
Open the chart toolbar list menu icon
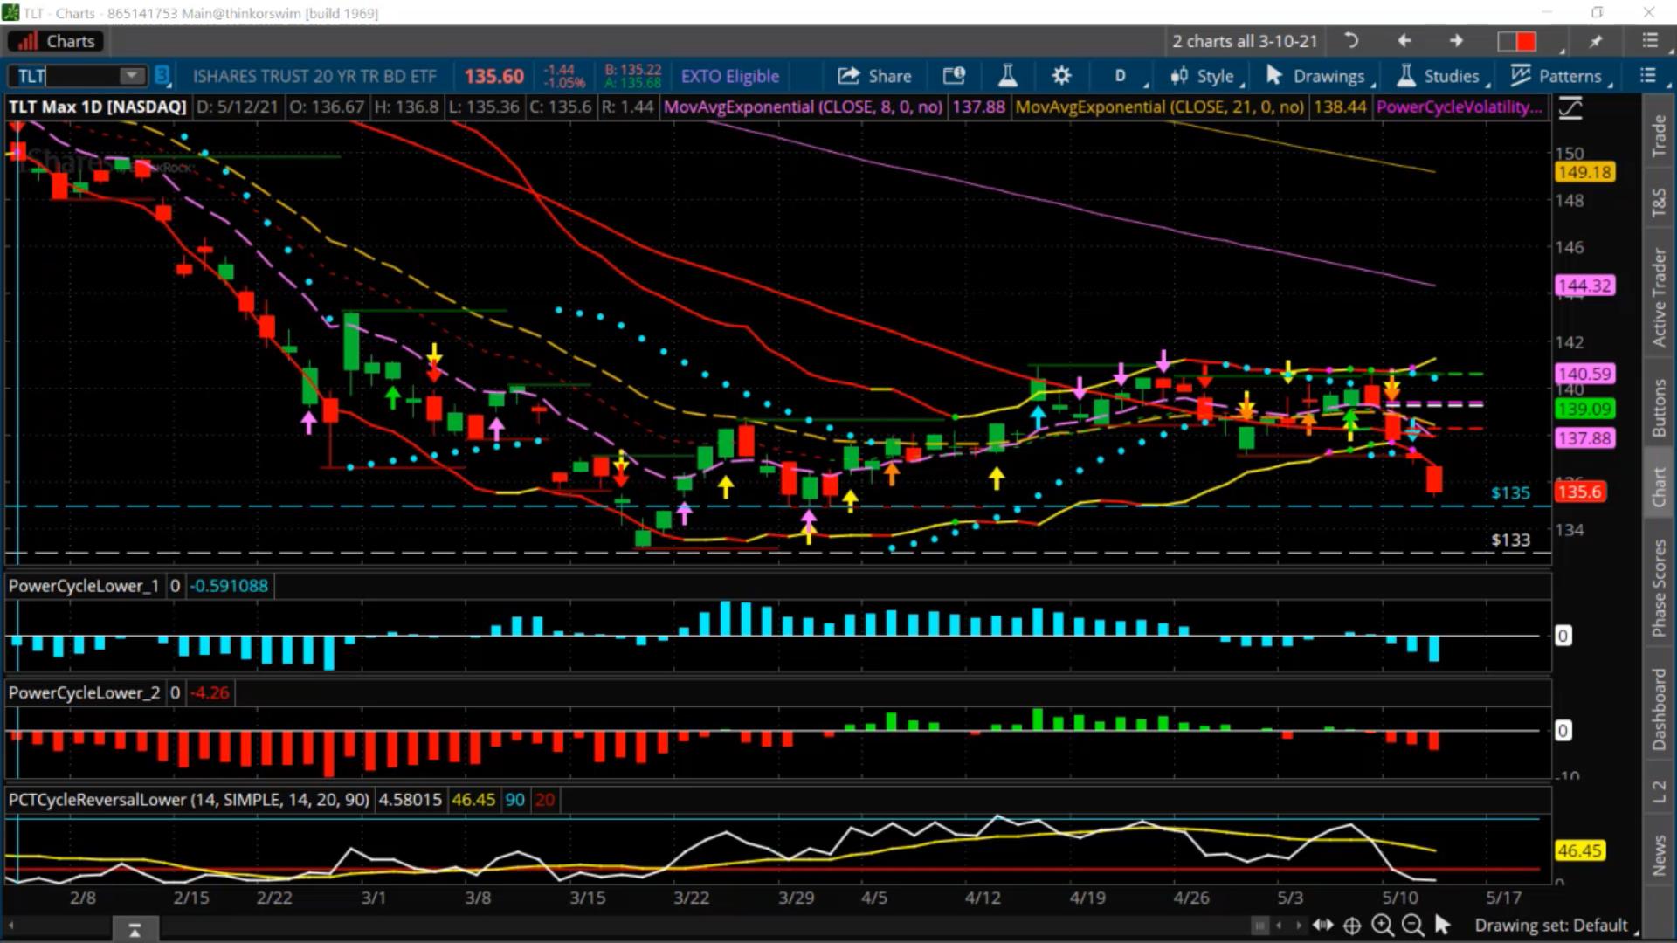1647,76
